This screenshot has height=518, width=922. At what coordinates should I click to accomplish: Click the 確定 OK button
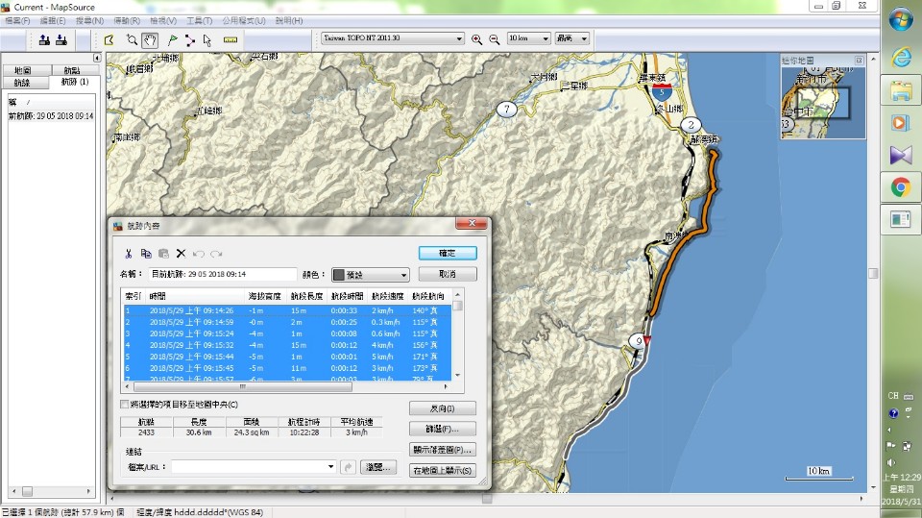tap(448, 253)
